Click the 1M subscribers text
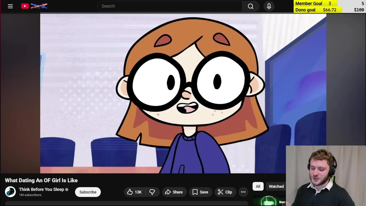This screenshot has height=206, width=366. pos(30,195)
